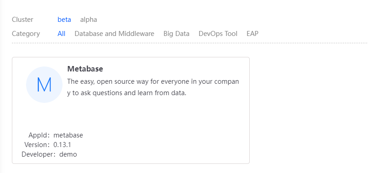This screenshot has width=368, height=173.
Task: Click the Category row label
Action: 26,34
